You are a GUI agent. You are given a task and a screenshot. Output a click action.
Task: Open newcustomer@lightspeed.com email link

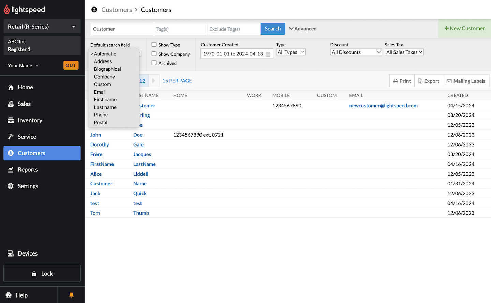(383, 106)
